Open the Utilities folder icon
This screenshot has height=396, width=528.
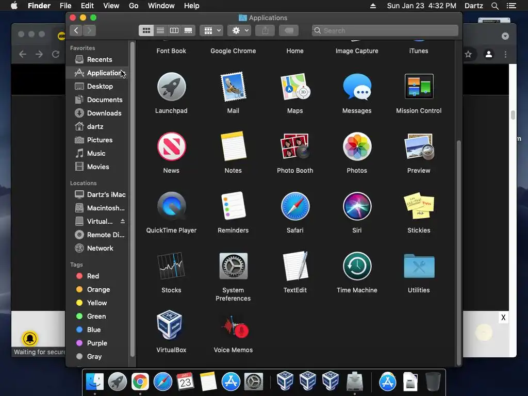pos(419,266)
